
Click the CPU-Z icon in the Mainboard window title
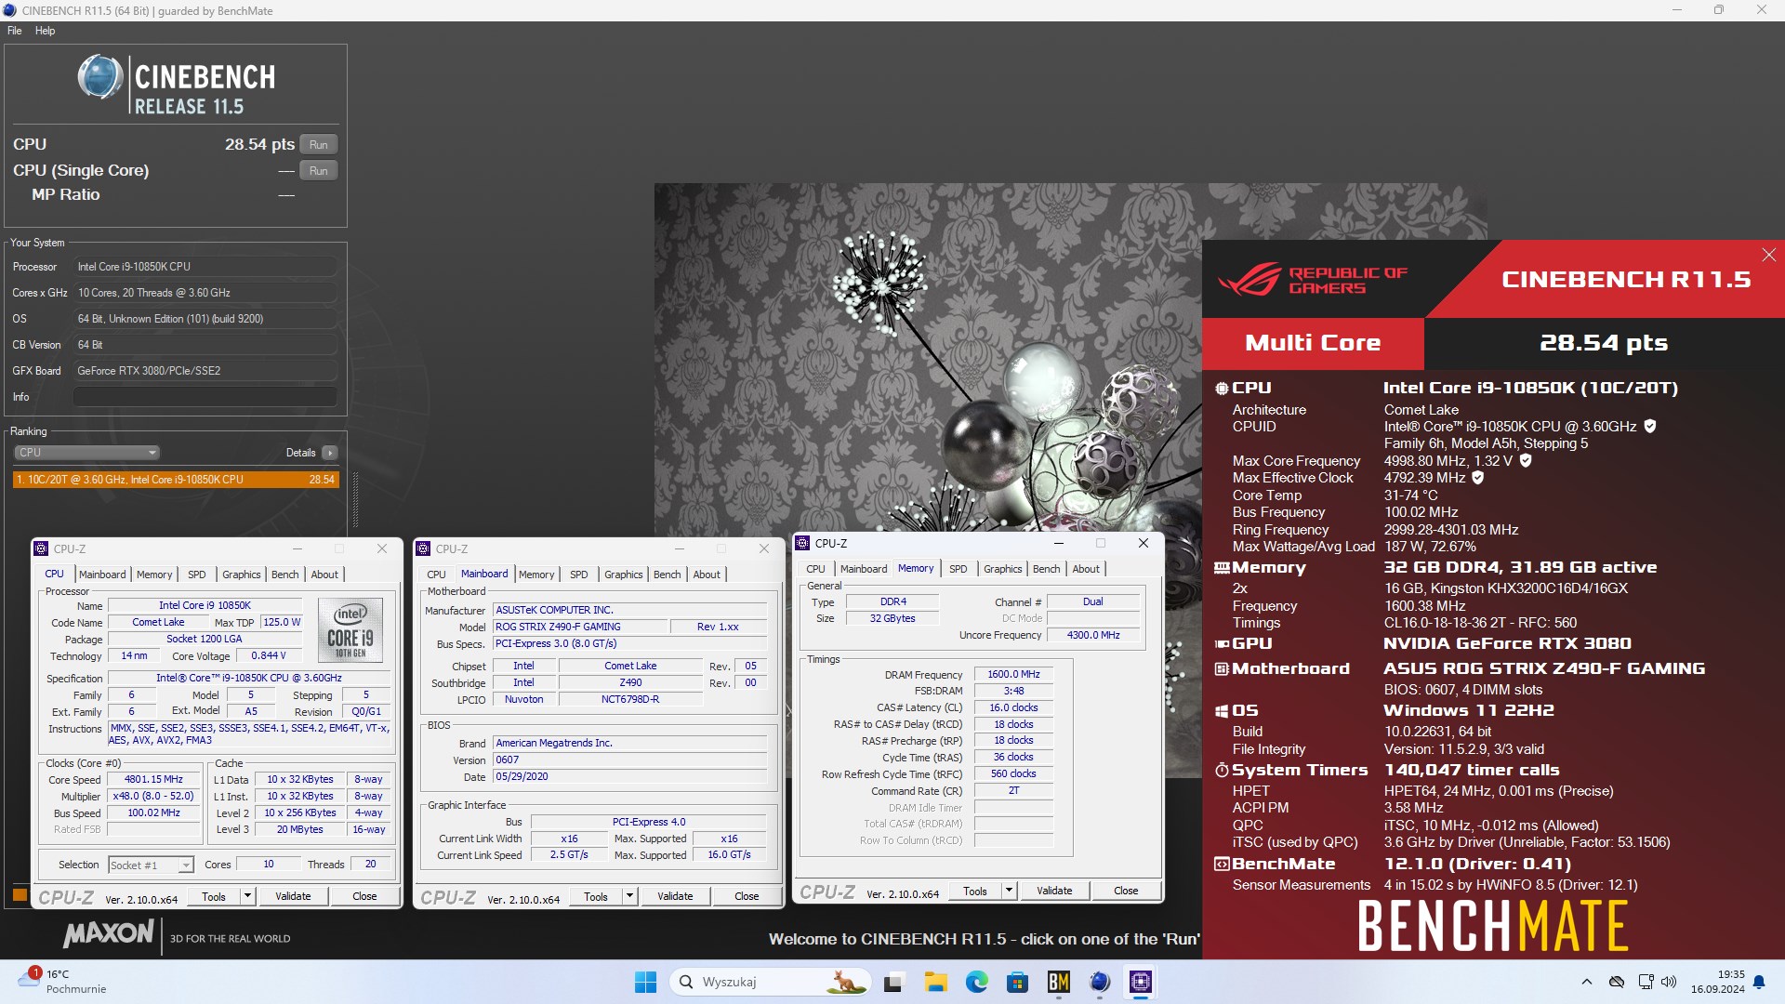pyautogui.click(x=423, y=548)
